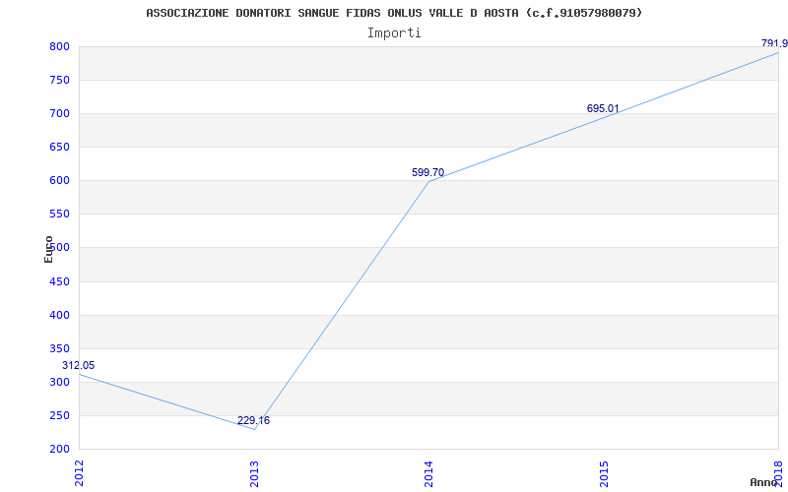Screen dimensions: 788x492
Task: Click the 700 y-axis value
Action: coord(59,114)
